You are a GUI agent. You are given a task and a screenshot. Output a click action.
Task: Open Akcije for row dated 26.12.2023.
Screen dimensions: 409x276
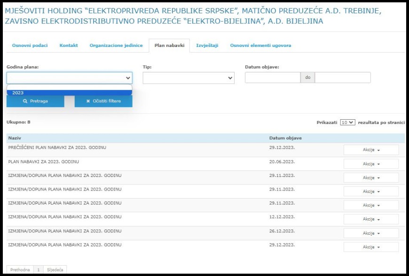tap(371, 233)
